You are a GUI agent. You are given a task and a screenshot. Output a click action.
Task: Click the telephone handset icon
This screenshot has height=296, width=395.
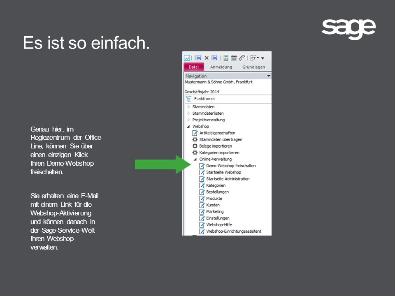click(242, 58)
